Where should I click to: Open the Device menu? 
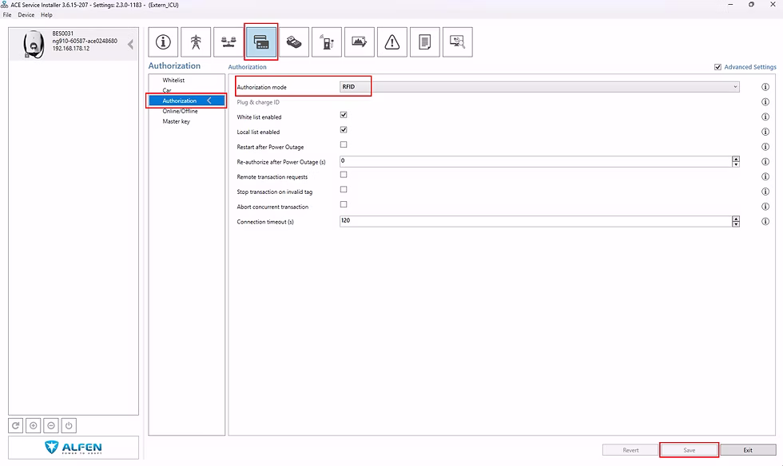click(26, 15)
